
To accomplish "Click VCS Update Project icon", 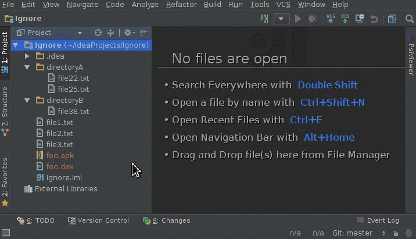I will pyautogui.click(x=331, y=19).
